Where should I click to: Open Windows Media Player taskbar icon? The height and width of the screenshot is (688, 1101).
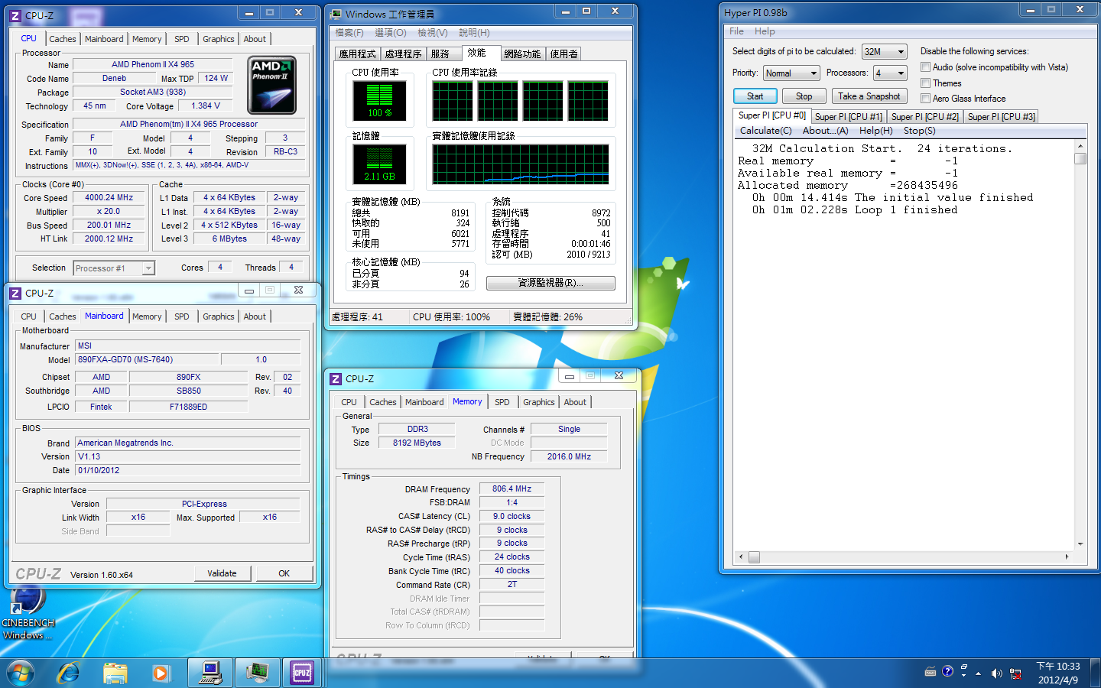[x=161, y=673]
